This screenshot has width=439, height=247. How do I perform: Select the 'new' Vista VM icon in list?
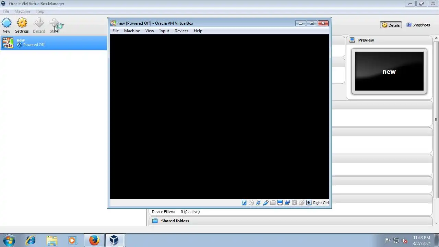(x=8, y=43)
